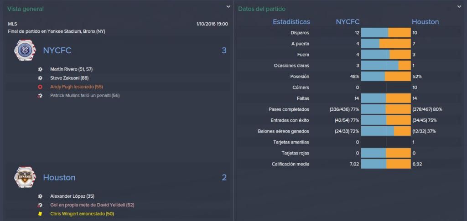Click the Ocasiones claras comparison bar
The image size is (467, 221).
[386, 66]
